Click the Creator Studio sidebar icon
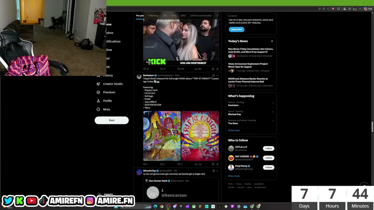The image size is (374, 210). point(98,84)
